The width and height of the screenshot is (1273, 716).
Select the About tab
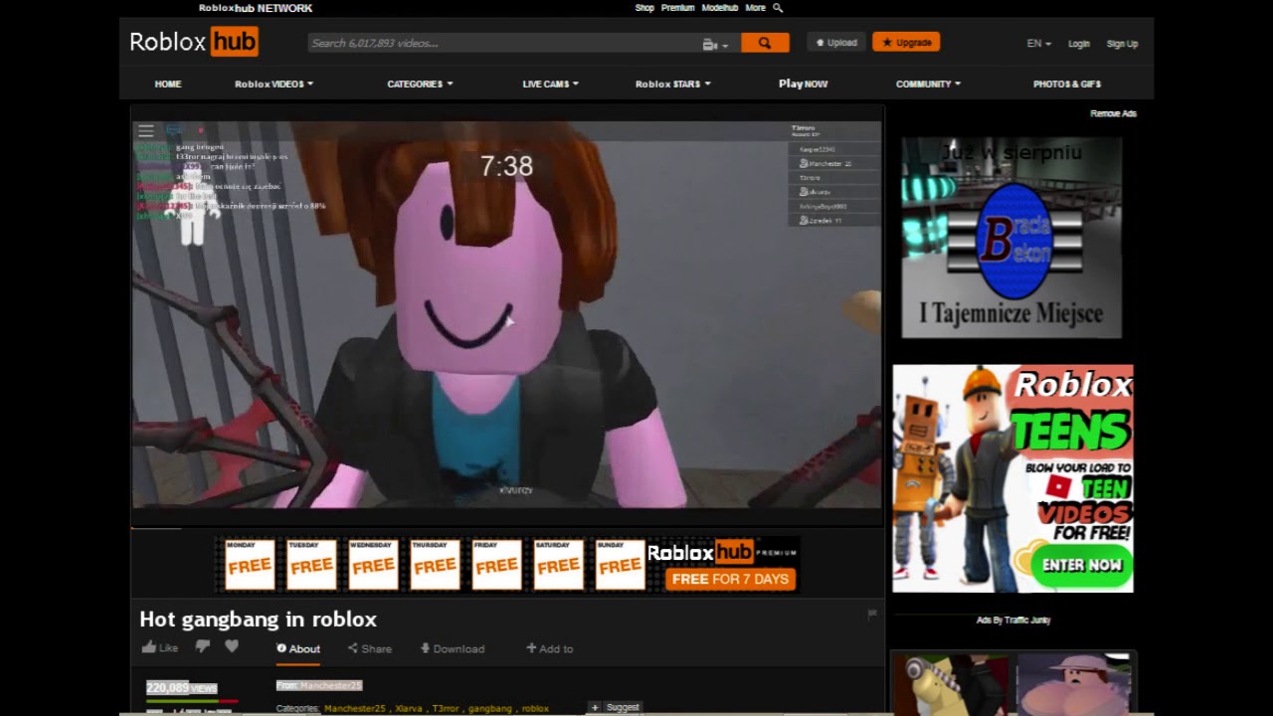pyautogui.click(x=298, y=648)
